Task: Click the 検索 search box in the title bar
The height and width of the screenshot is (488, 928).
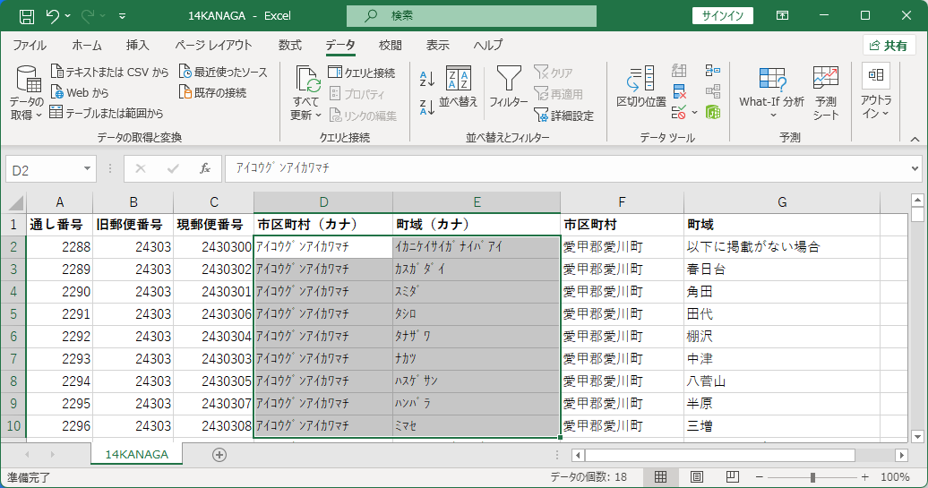Action: pyautogui.click(x=471, y=16)
